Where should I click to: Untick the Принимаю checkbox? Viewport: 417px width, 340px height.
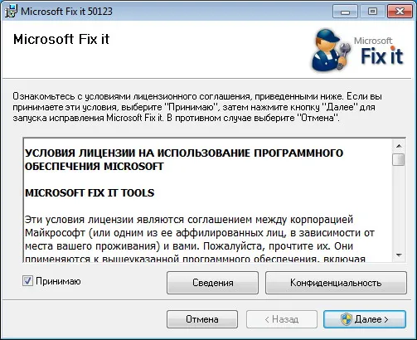[x=27, y=281]
